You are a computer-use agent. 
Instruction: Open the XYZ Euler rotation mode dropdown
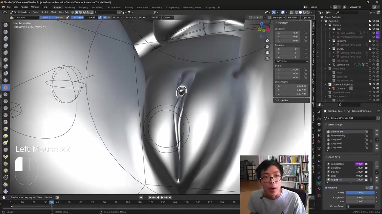click(x=292, y=61)
